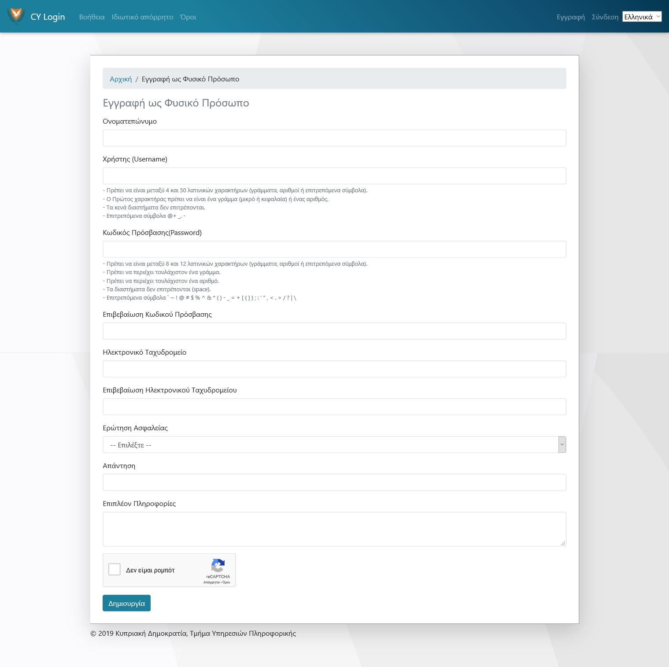Focus the Ηλεκτρονικό Ταχυδρομείο email field
The width and height of the screenshot is (669, 667).
point(334,369)
